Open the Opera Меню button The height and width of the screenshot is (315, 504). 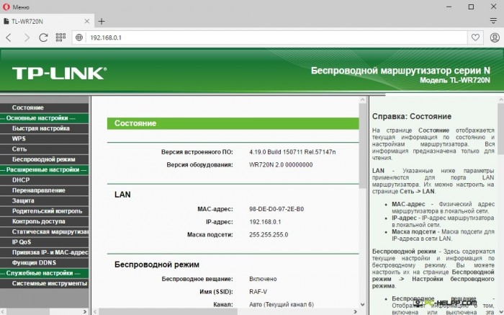click(17, 6)
